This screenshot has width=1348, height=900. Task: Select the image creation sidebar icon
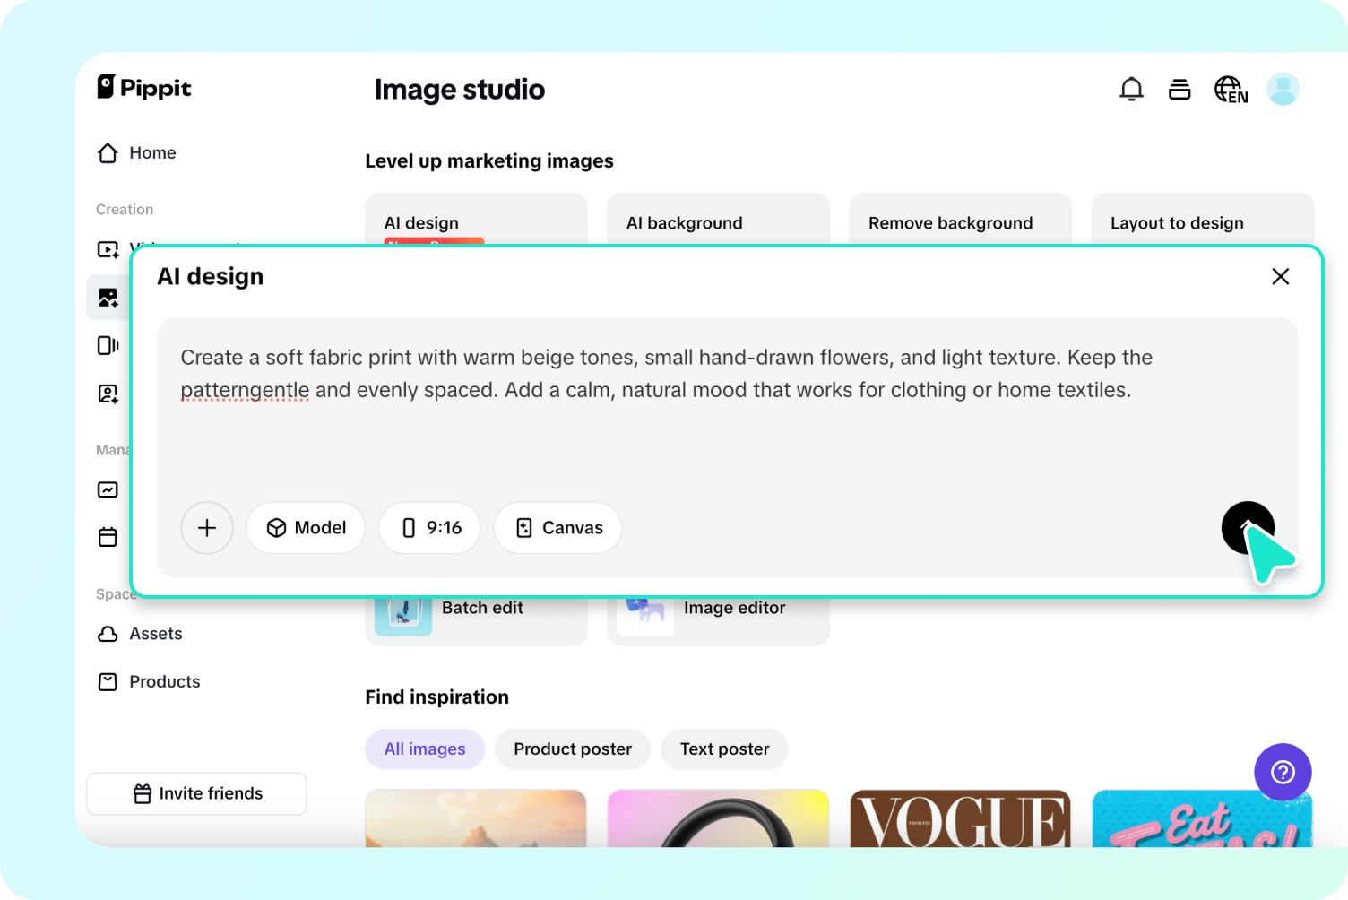[108, 297]
